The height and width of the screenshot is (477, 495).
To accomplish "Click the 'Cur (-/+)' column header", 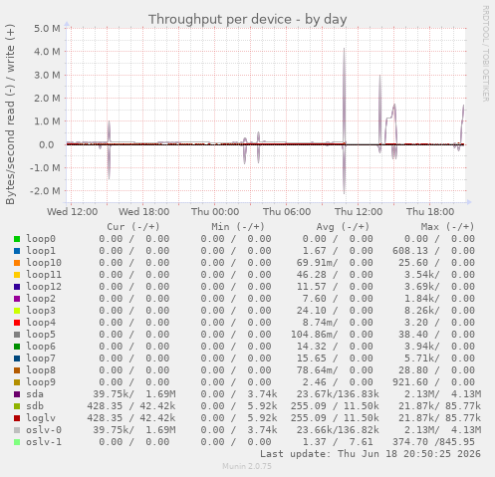I will coord(133,227).
